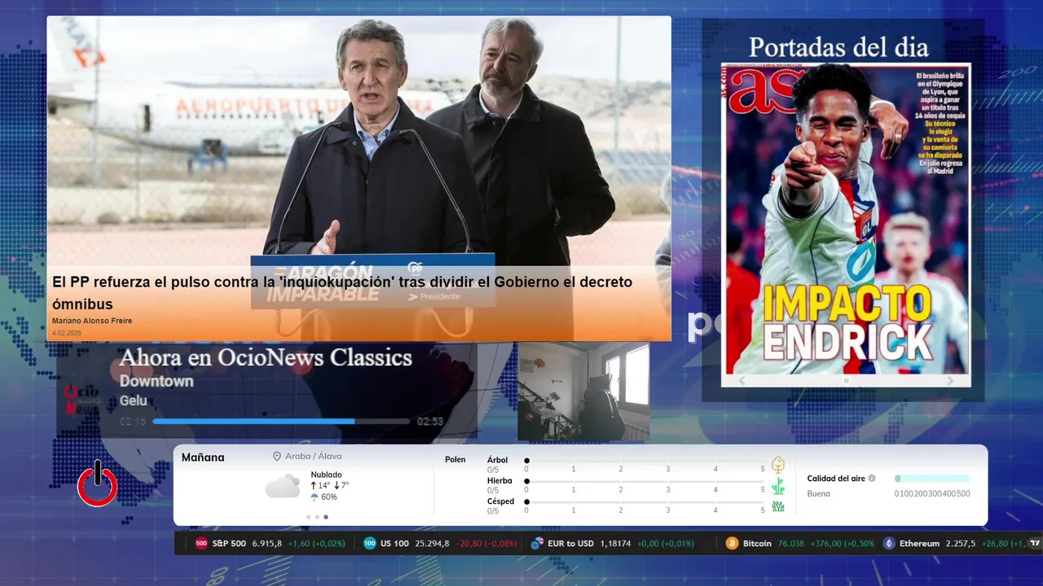The image size is (1043, 586).
Task: Click the Árbol pollen level slider
Action: point(645,461)
